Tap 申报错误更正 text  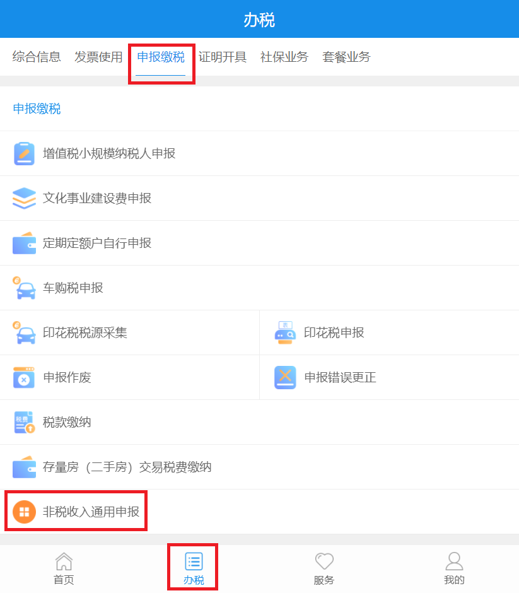[x=340, y=377]
